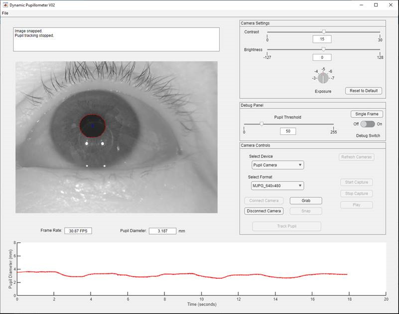Open the File menu
Screen dimensions: 399x314
[5, 13]
